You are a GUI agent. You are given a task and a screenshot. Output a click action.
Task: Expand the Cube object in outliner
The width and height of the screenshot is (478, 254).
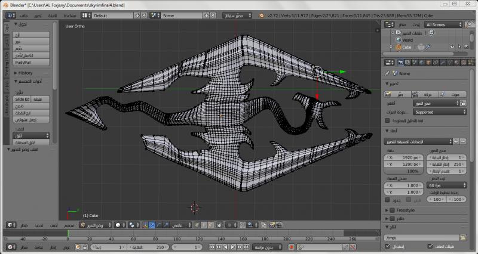pyautogui.click(x=391, y=47)
